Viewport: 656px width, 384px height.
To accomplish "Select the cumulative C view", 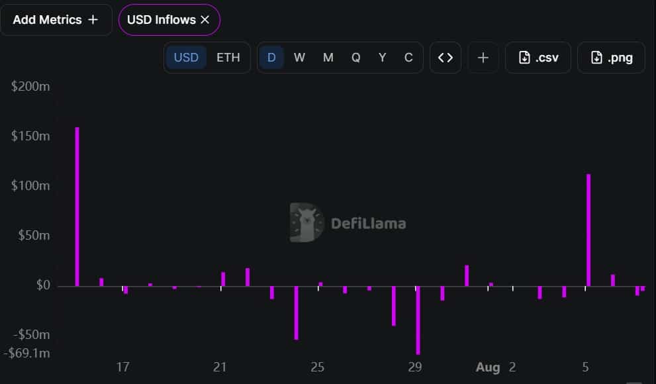I will tap(408, 58).
